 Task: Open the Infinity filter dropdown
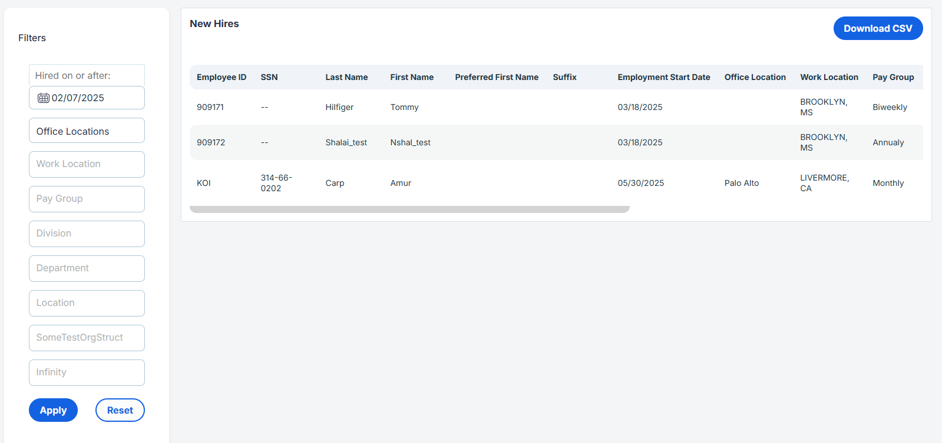pyautogui.click(x=87, y=372)
